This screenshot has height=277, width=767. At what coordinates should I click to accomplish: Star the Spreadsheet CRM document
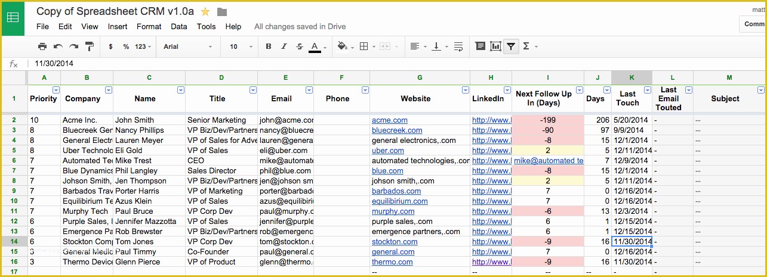(x=205, y=11)
